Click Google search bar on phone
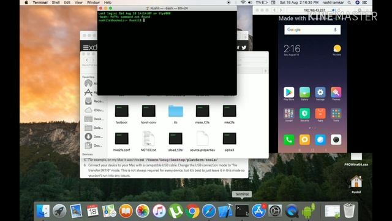Screen dimensions: 392x221 click(312, 30)
